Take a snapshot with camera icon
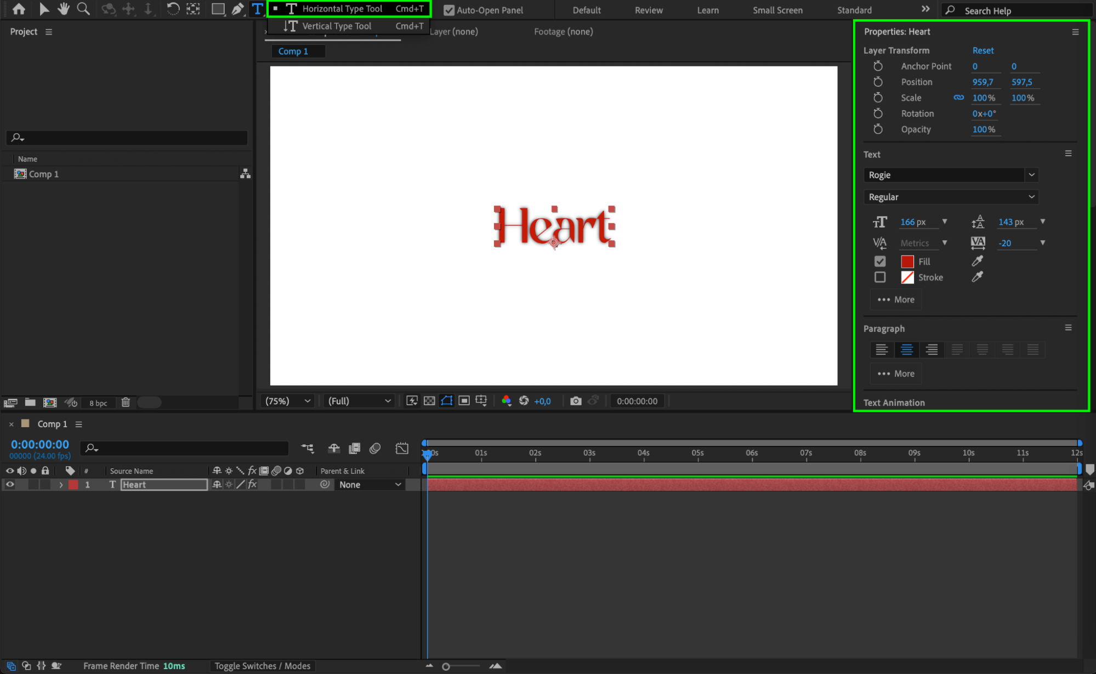 575,401
